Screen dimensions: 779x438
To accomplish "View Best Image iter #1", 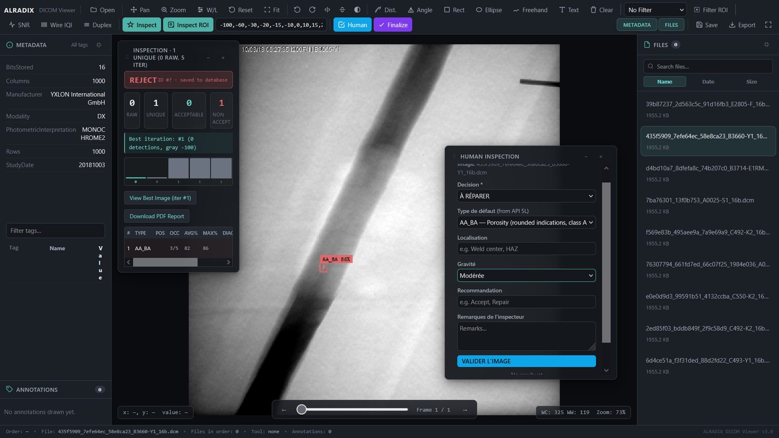I will tap(160, 198).
